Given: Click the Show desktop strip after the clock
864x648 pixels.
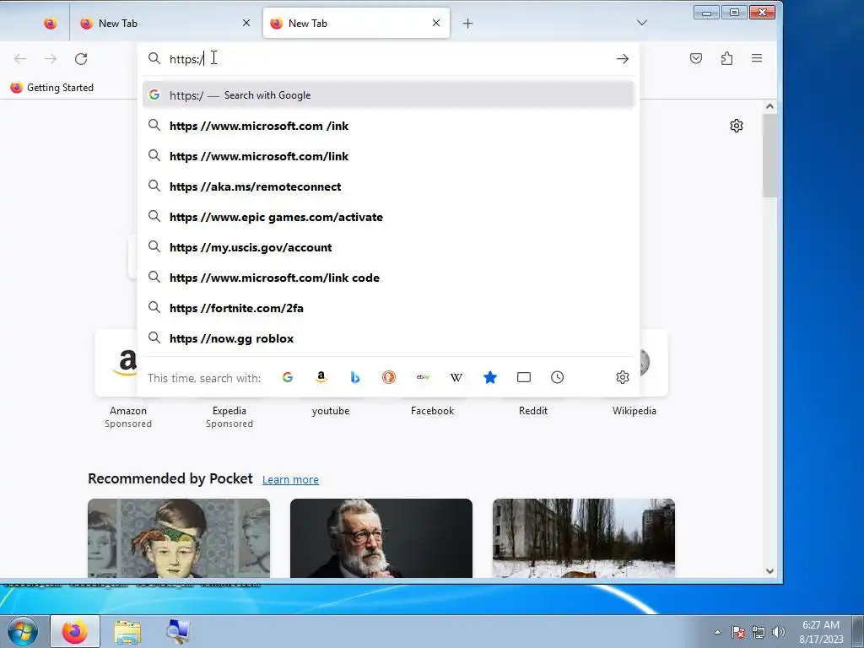Looking at the screenshot, I should [857, 632].
